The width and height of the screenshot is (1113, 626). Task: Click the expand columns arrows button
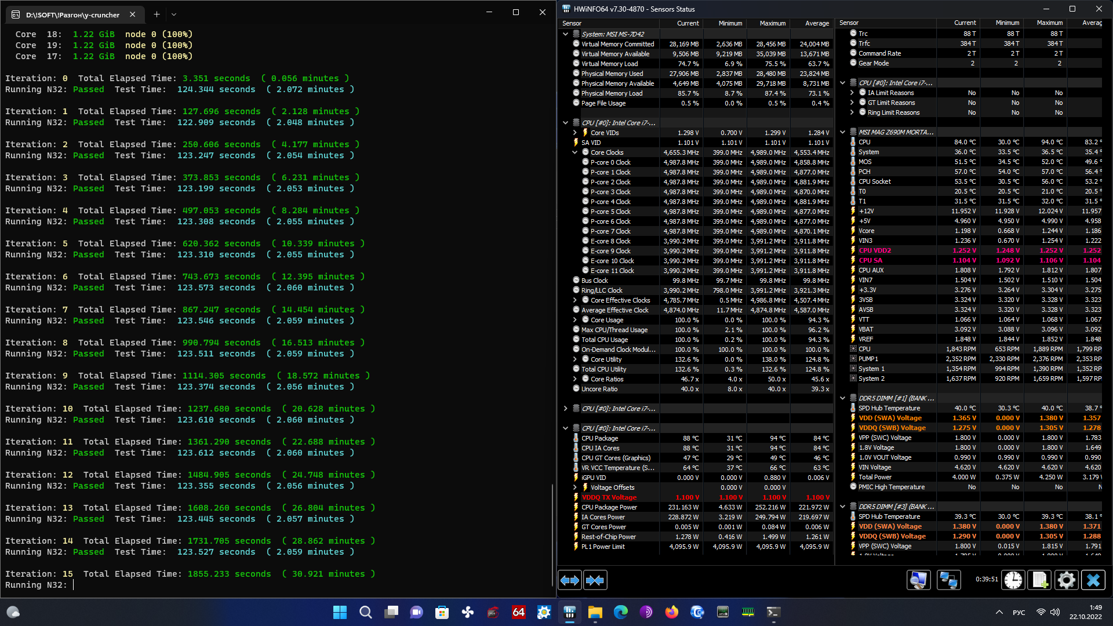point(570,580)
